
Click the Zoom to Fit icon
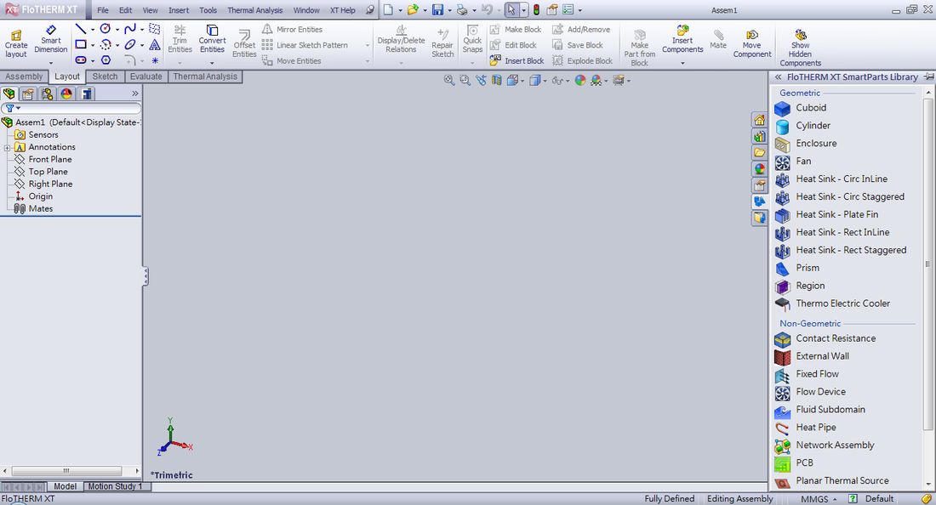[449, 81]
